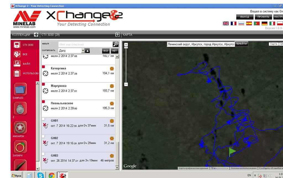Toggle the Маргунова red checkbox
Image resolution: width=283 pixels, height=178 pixels.
click(43, 84)
